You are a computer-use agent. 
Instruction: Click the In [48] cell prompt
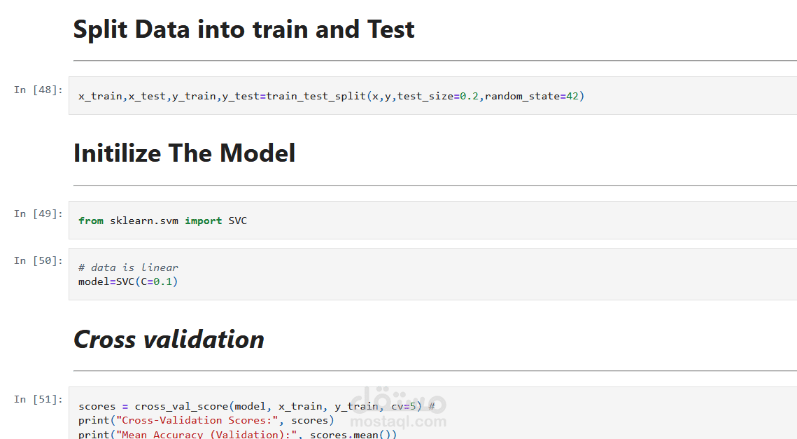point(38,90)
